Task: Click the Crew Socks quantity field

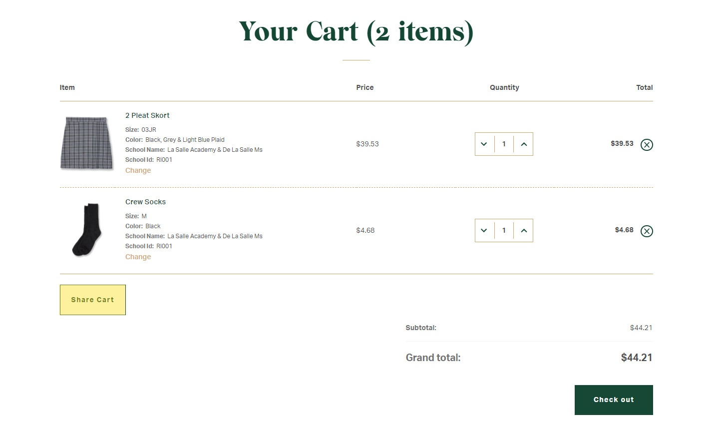Action: 504,231
